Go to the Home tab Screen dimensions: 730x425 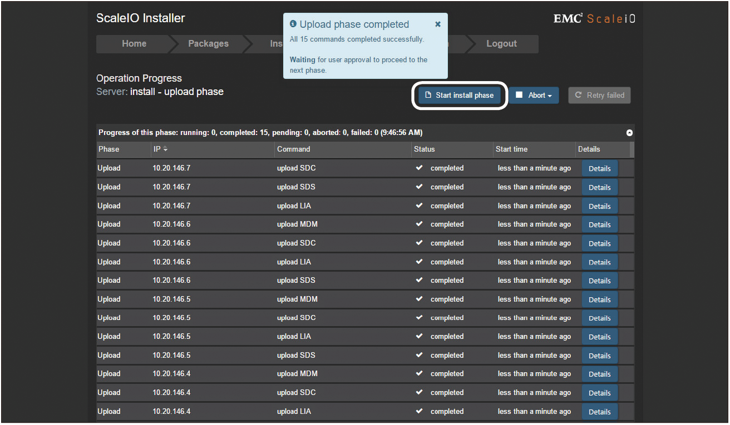pos(134,44)
